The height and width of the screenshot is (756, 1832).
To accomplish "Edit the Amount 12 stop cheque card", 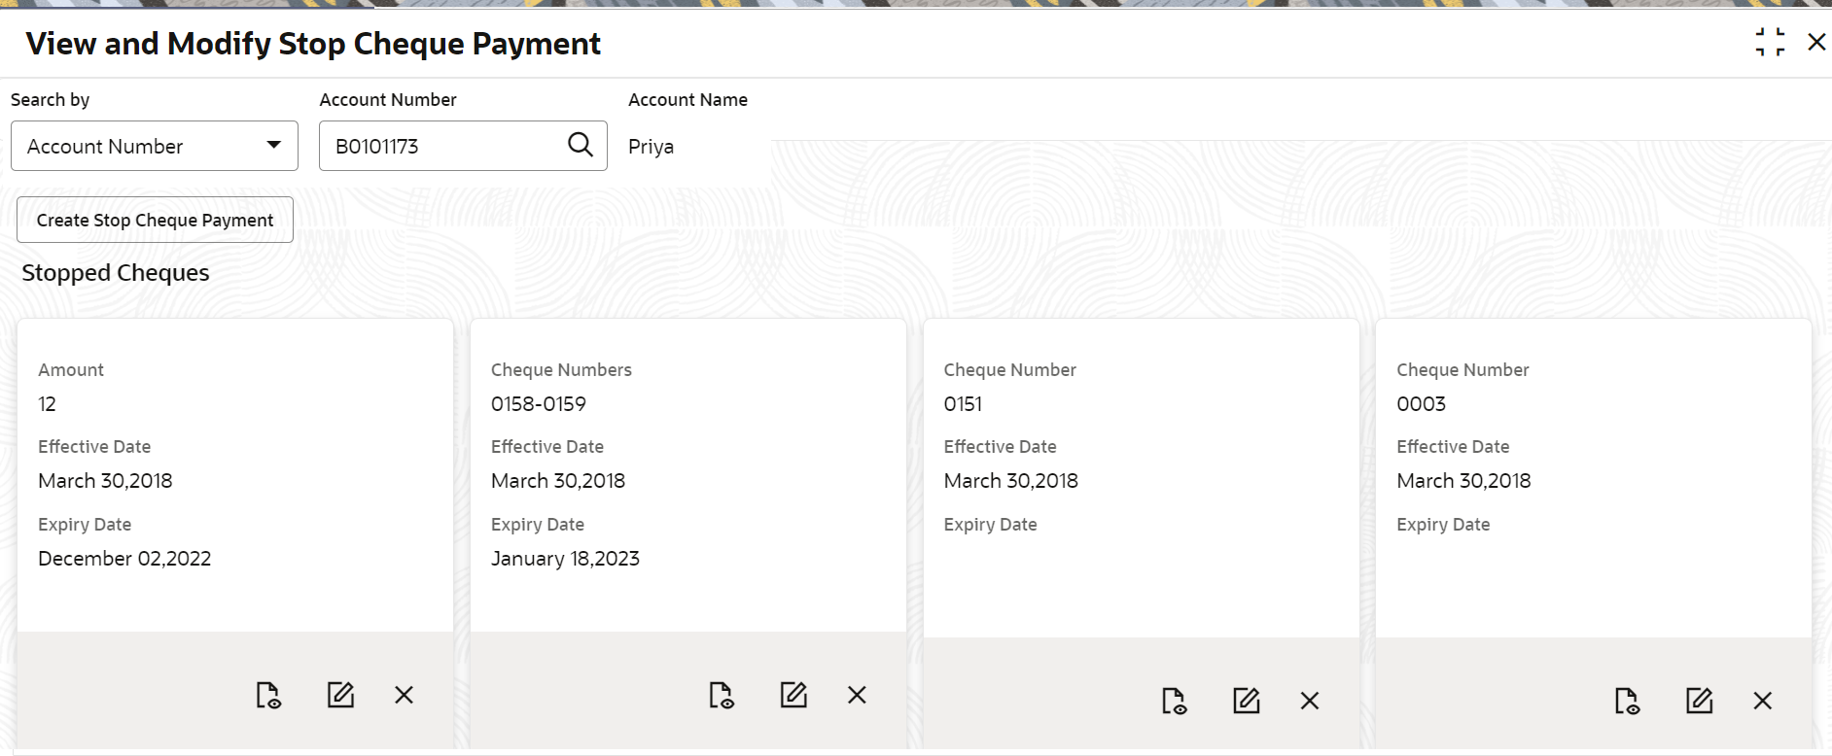I will 340,696.
